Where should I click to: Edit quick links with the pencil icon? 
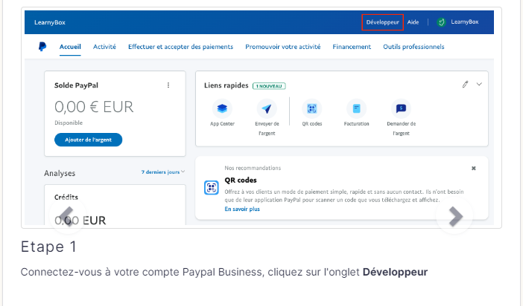click(465, 85)
